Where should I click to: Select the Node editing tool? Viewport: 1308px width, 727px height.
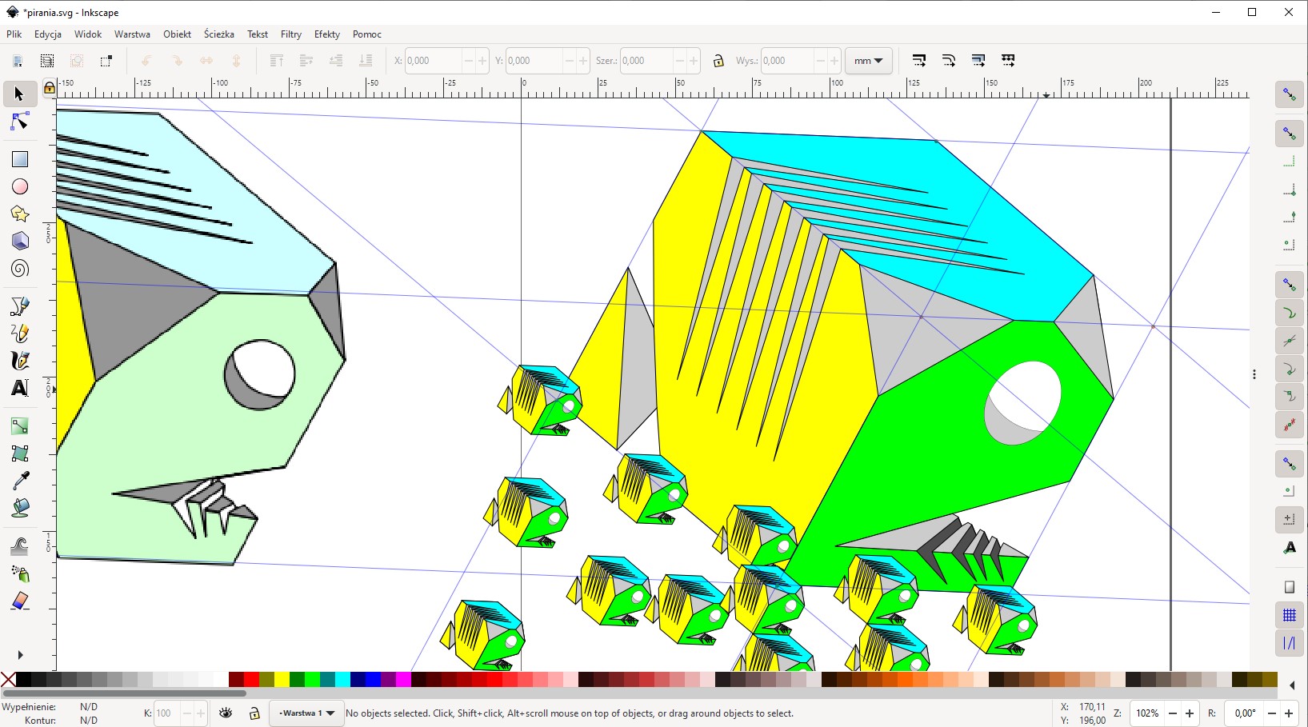point(20,122)
